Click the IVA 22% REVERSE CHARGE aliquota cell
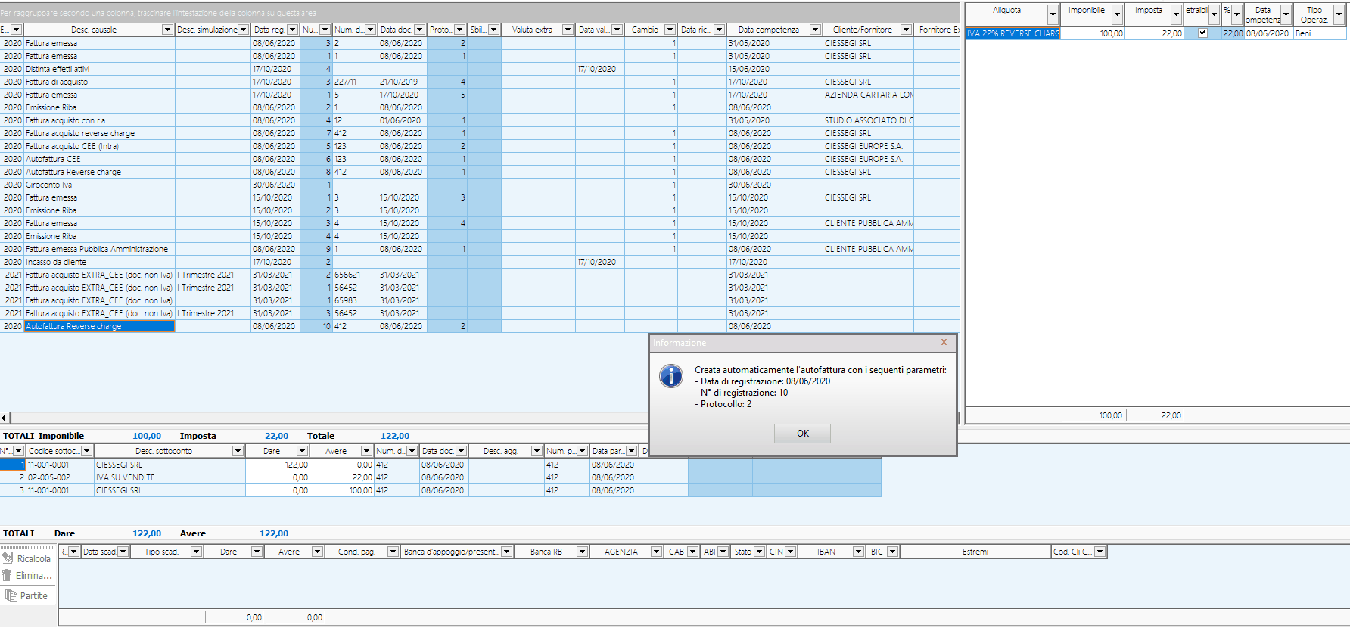The image size is (1350, 628). click(x=1012, y=33)
